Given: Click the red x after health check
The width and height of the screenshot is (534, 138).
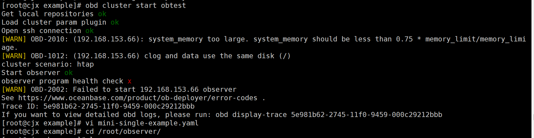Looking at the screenshot, I should [x=130, y=81].
